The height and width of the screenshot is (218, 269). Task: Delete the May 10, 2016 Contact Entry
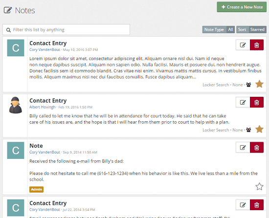tap(257, 45)
